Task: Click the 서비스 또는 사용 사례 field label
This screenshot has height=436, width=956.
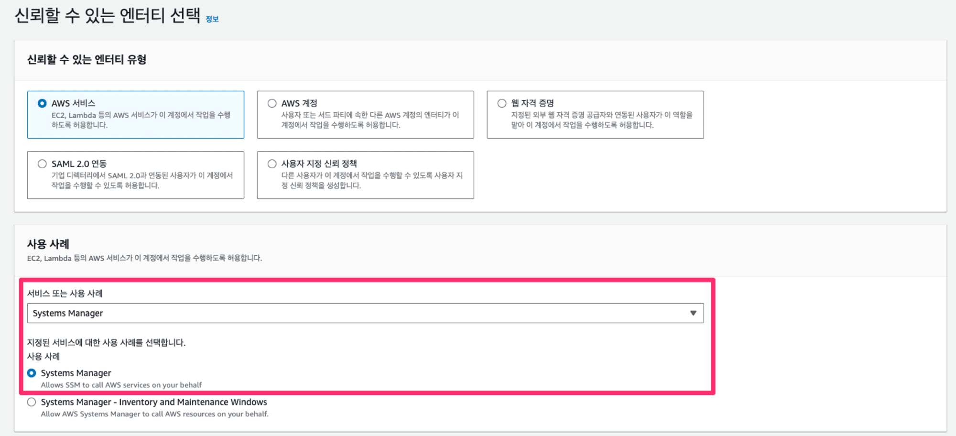Action: click(65, 293)
